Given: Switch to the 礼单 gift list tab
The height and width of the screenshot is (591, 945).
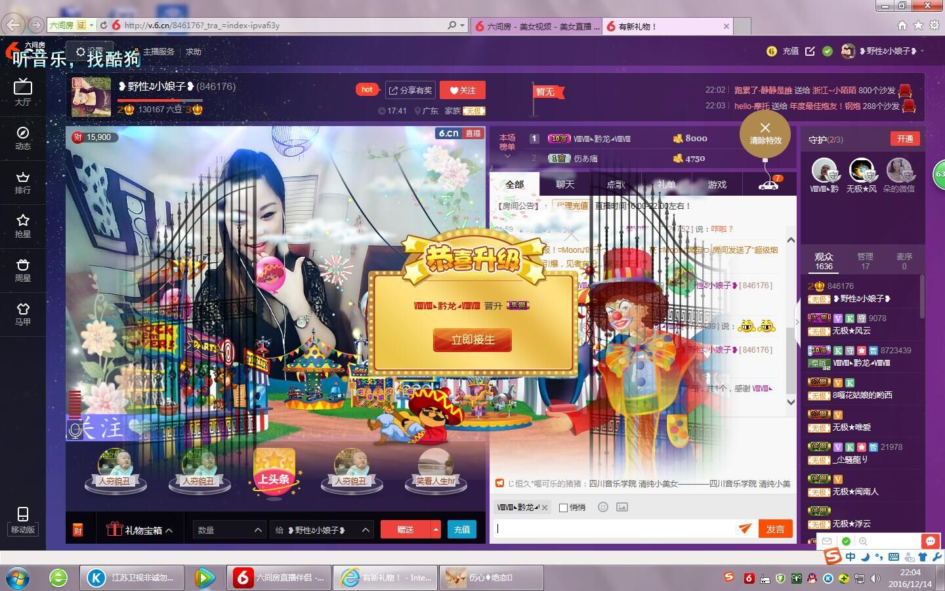Looking at the screenshot, I should click(x=666, y=185).
